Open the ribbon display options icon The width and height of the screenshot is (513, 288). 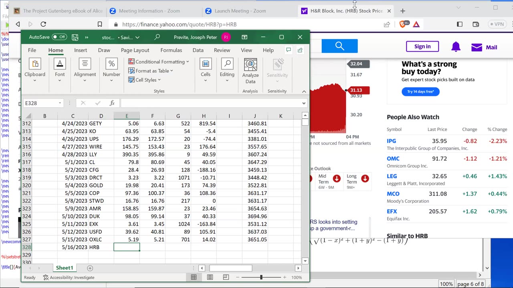tap(244, 37)
